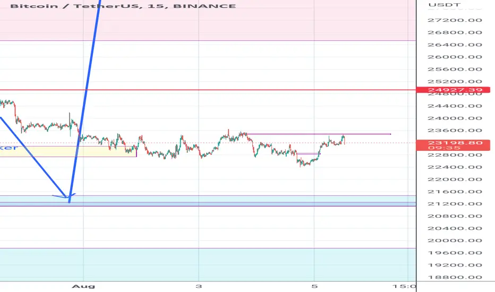Click the 26000.00 price axis label
Image resolution: width=495 pixels, height=292 pixels.
pos(455,57)
